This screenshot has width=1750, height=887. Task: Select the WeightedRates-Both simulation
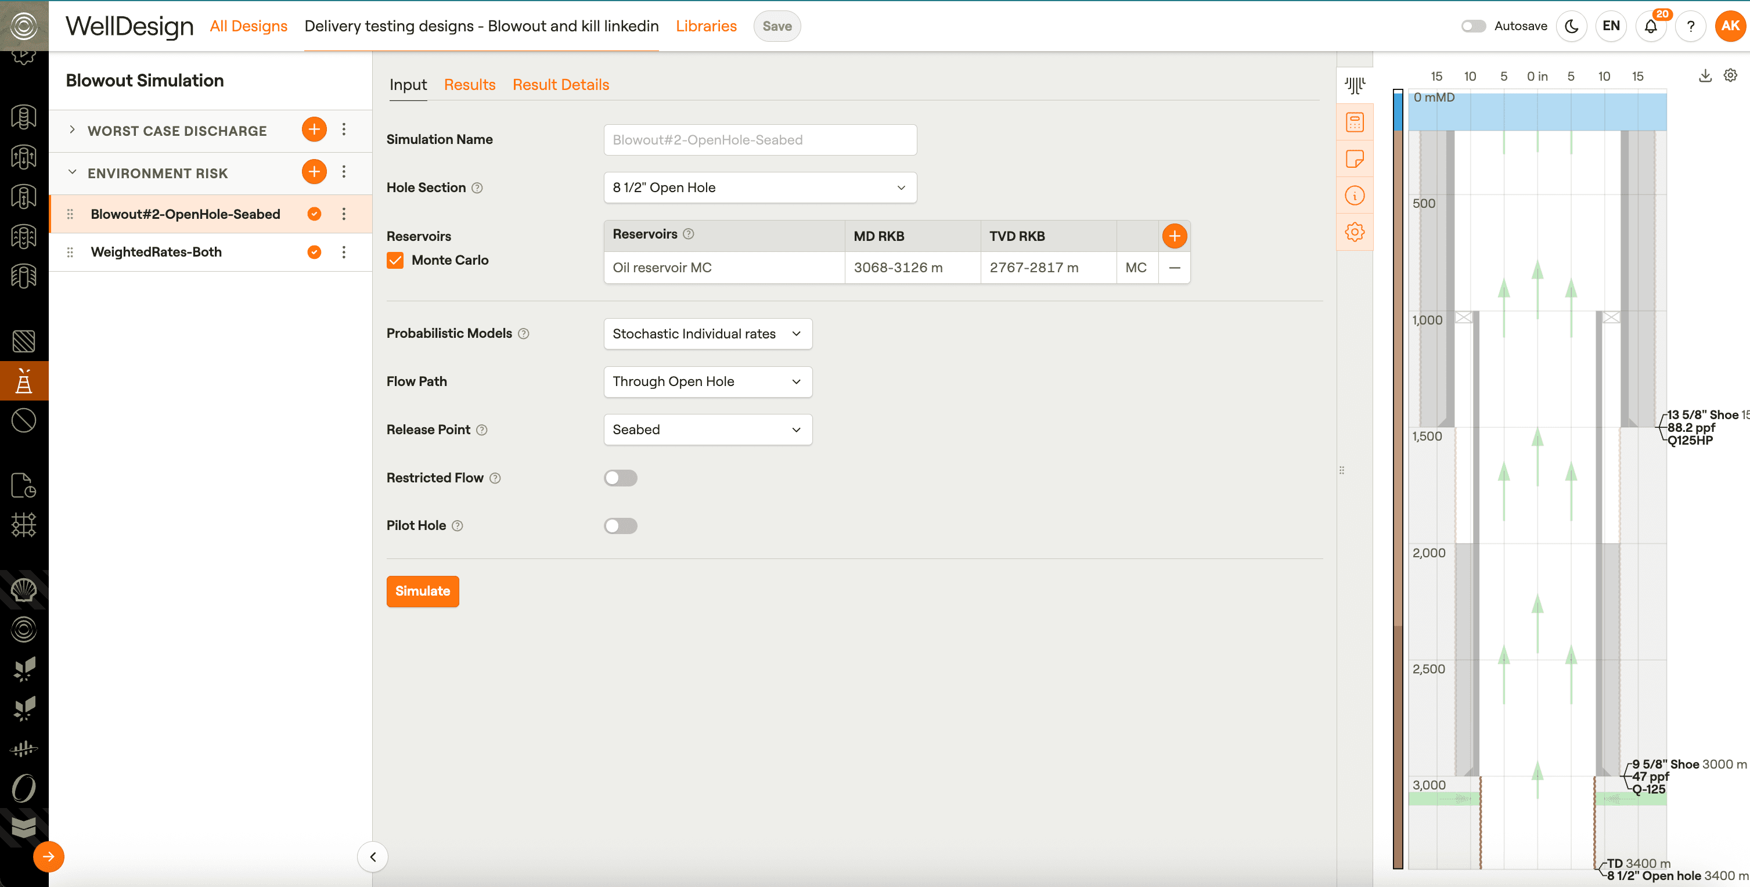click(156, 252)
